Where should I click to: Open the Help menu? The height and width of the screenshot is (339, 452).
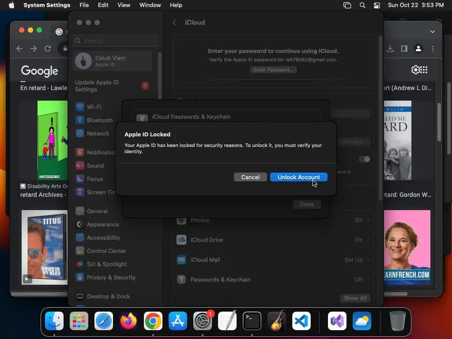pyautogui.click(x=176, y=5)
